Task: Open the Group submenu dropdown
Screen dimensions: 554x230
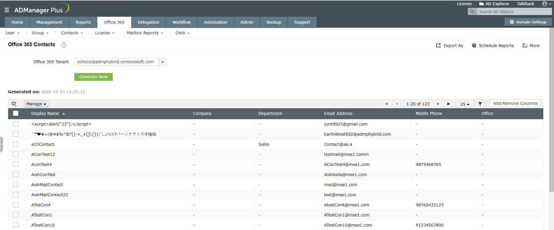Action: (x=40, y=33)
